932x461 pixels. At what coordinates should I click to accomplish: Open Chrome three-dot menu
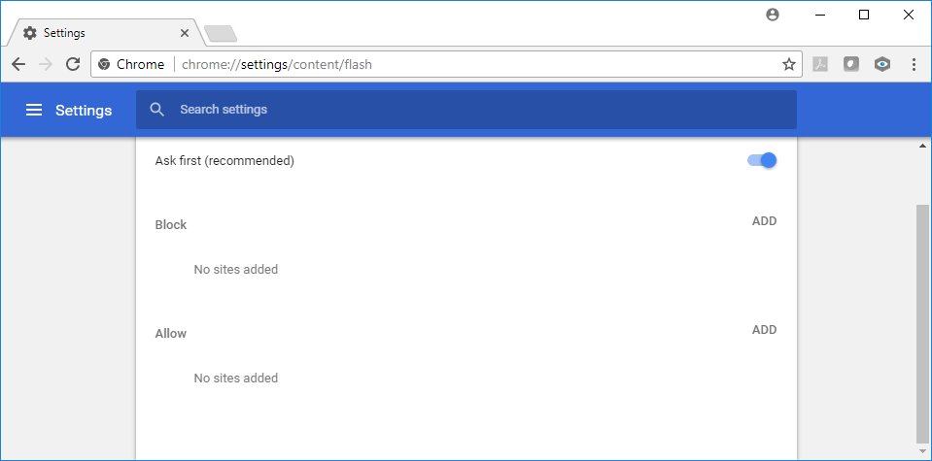(x=915, y=64)
